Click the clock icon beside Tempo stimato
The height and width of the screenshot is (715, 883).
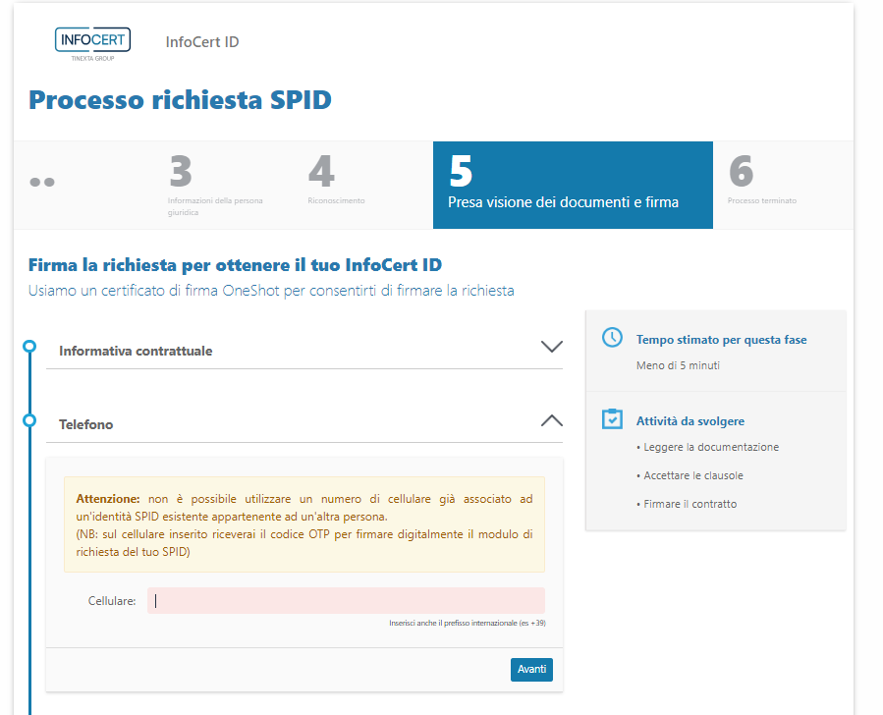coord(612,338)
